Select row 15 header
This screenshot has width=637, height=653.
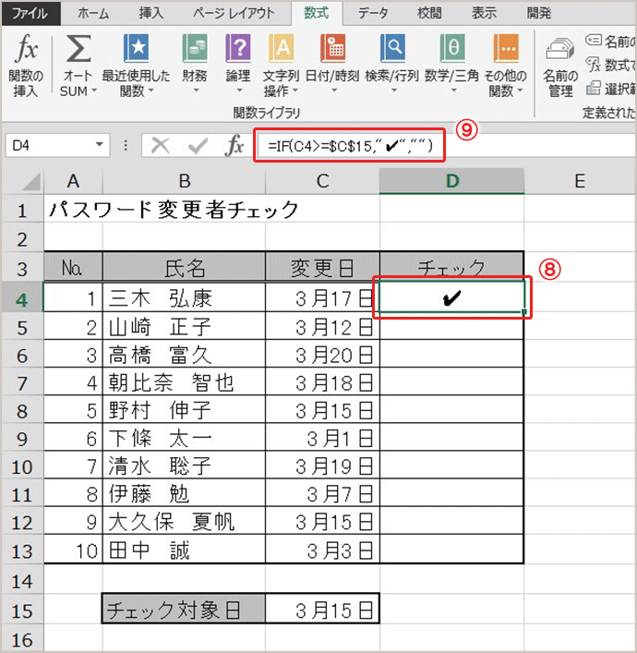22,611
